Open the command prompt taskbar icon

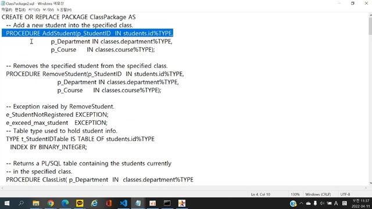coord(167,203)
